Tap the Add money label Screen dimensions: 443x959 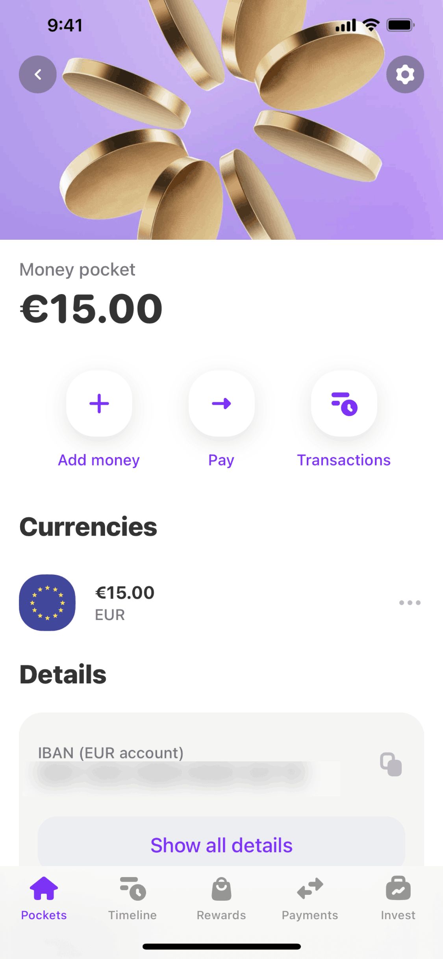[x=99, y=460]
